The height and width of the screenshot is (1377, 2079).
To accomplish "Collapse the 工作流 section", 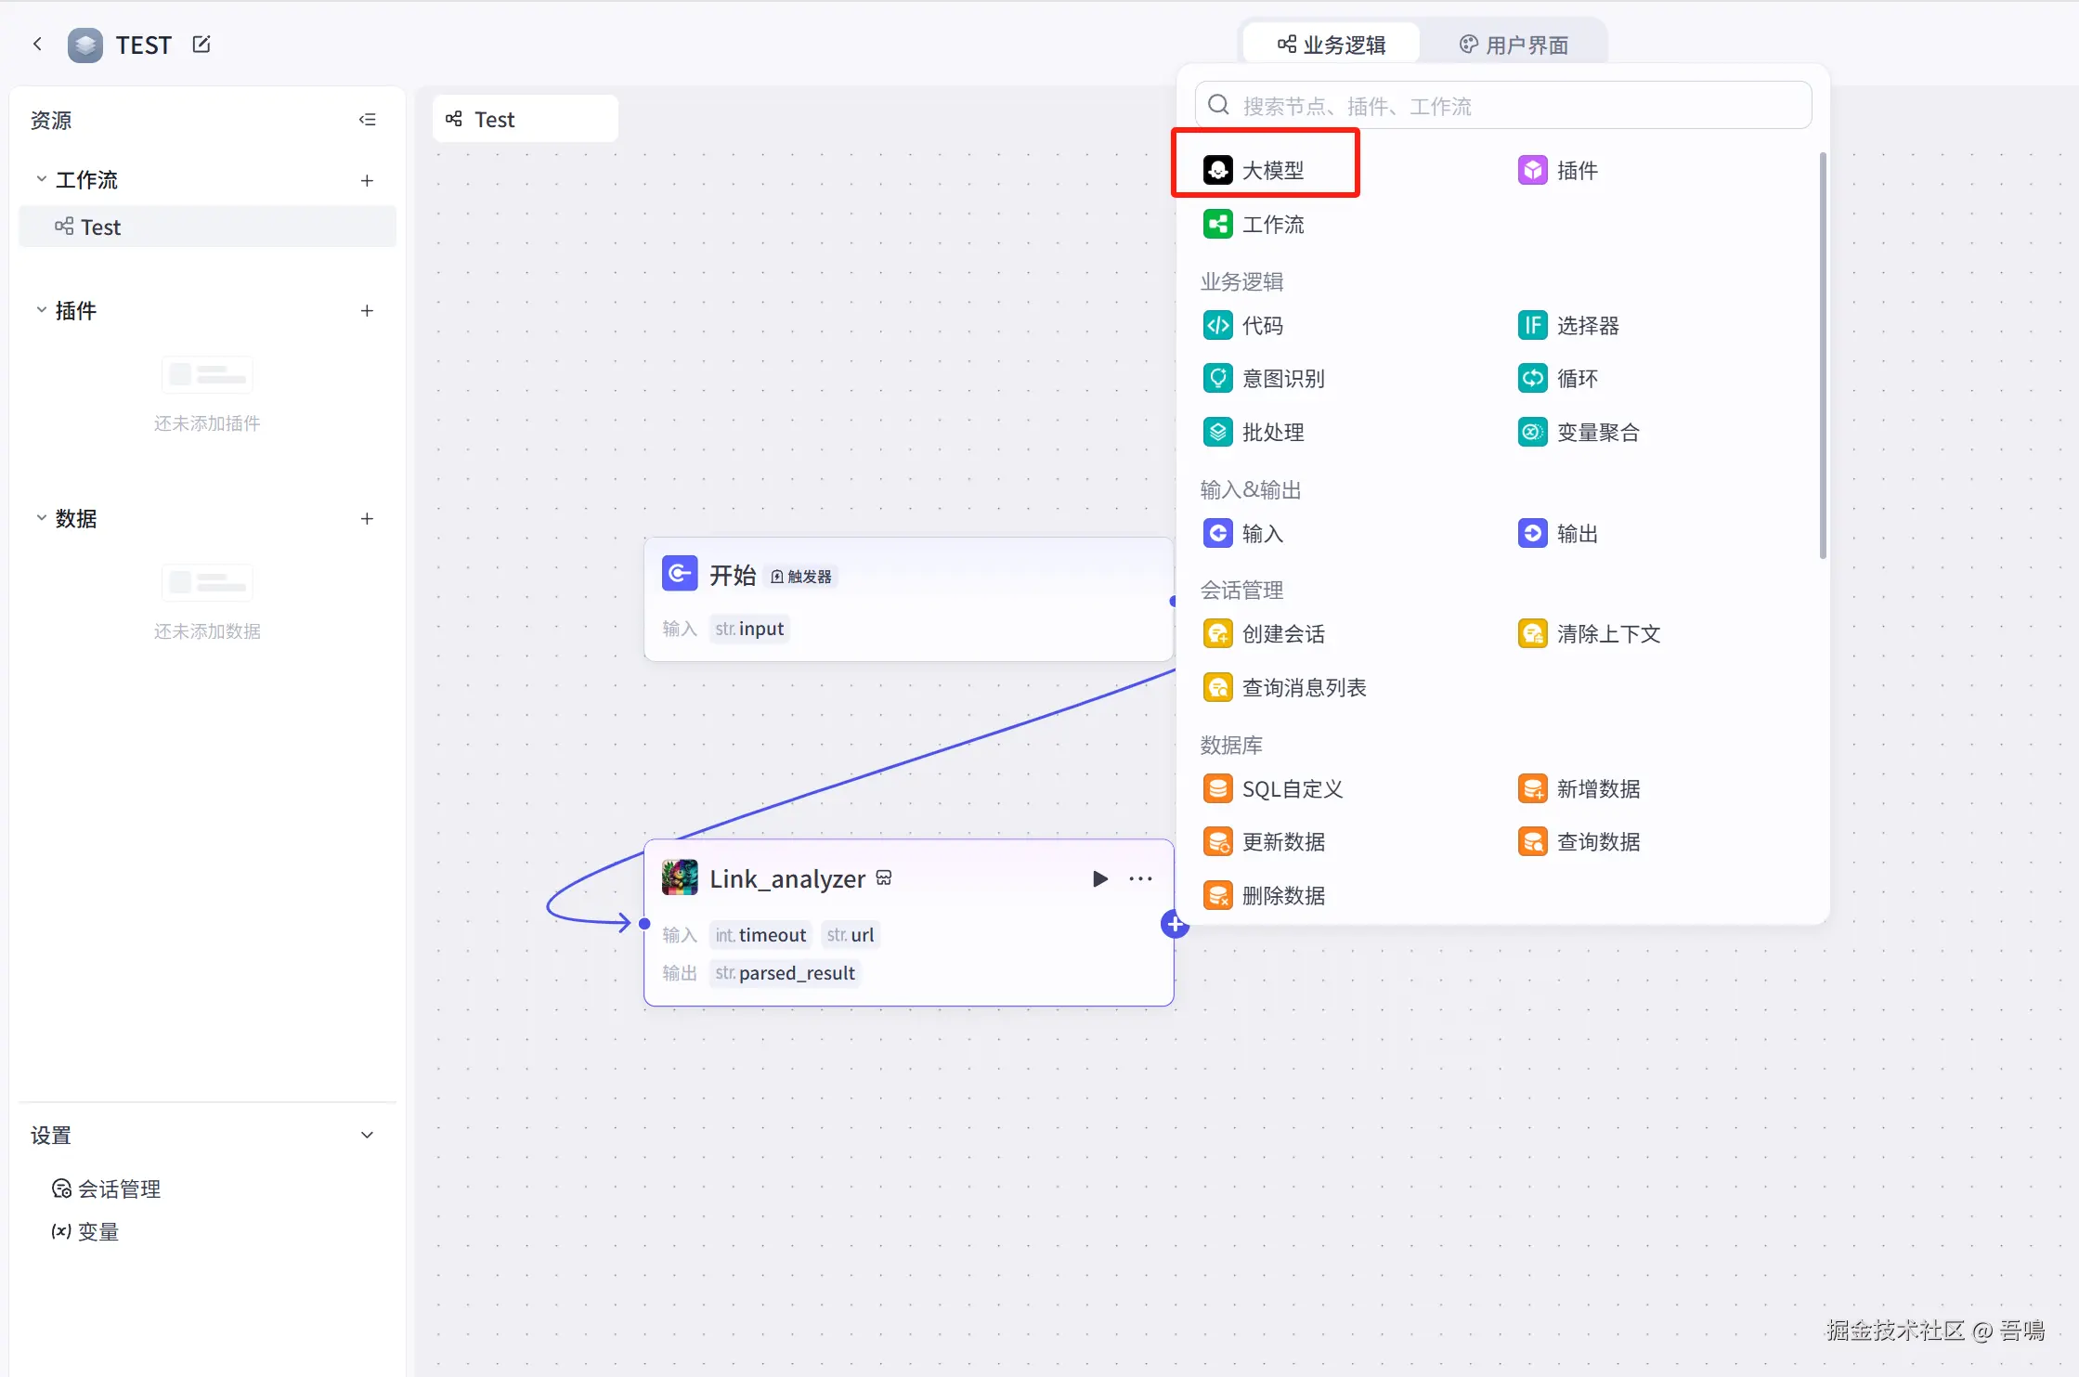I will click(41, 179).
